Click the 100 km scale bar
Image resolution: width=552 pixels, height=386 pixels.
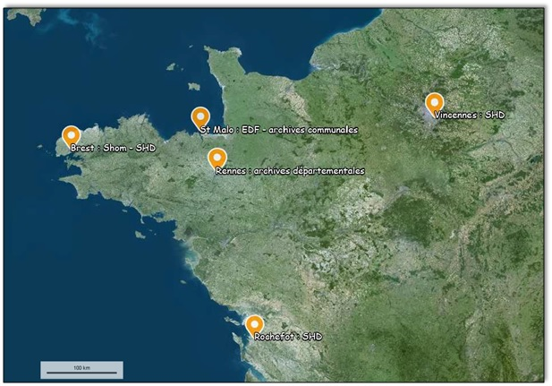[81, 370]
